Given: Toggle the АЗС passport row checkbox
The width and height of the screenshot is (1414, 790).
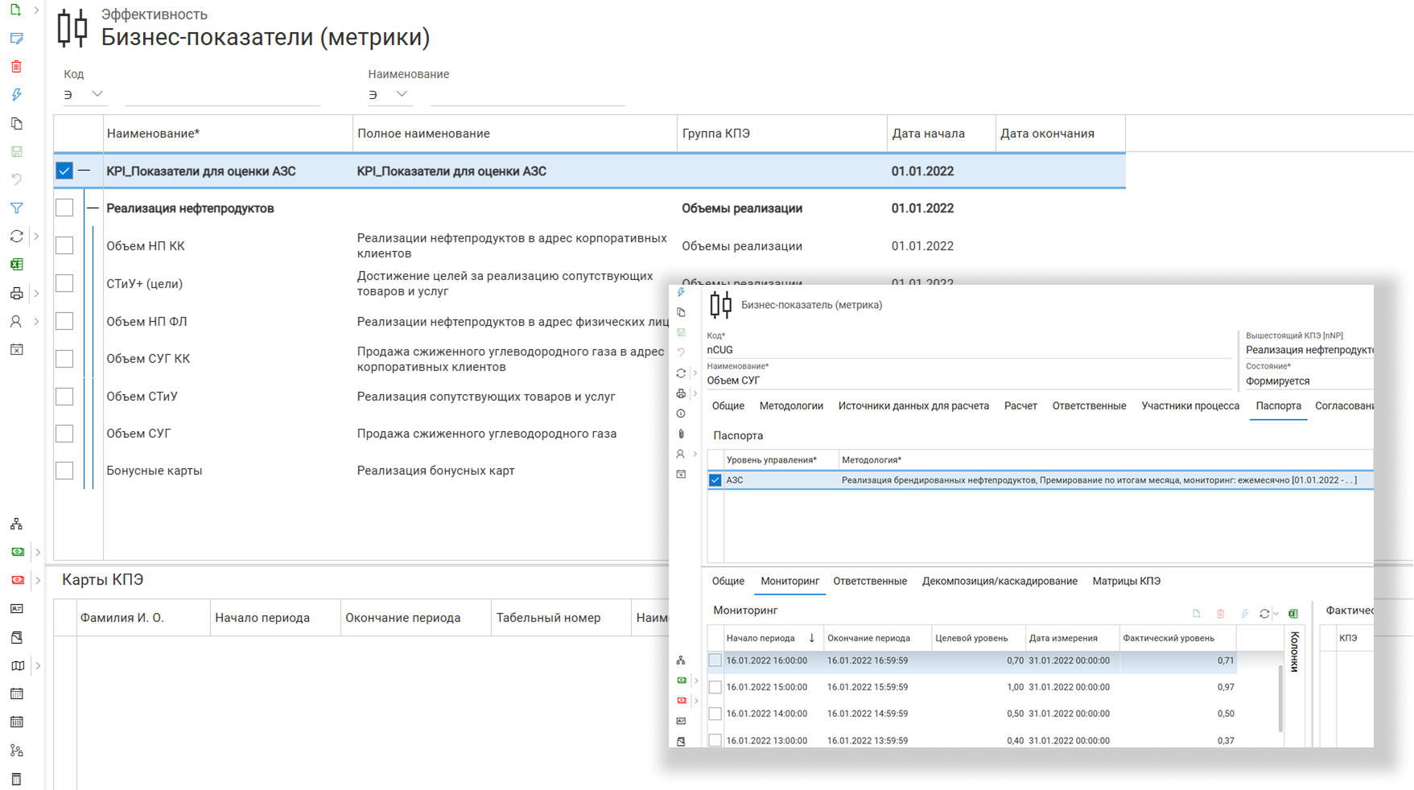Looking at the screenshot, I should click(715, 480).
